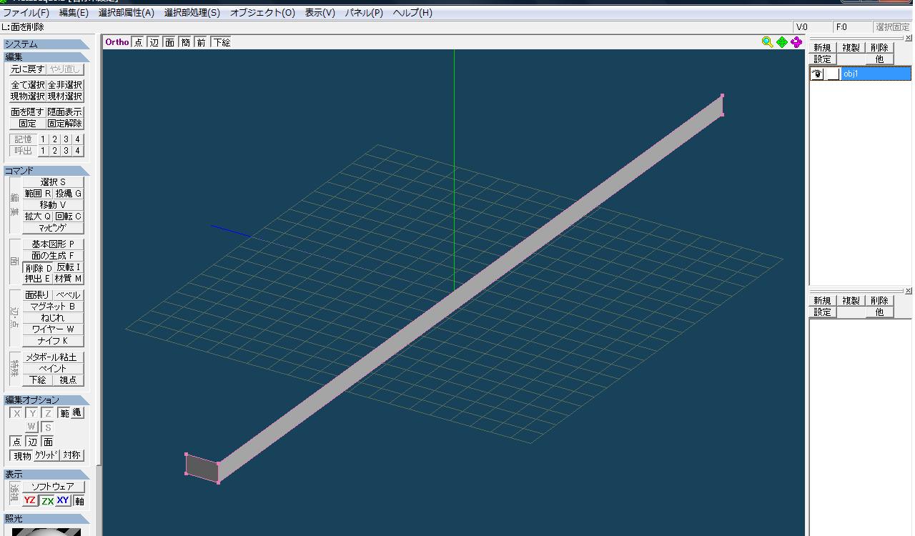Viewport: 915px width, 536px height.
Task: Toggle front-only (前) display in the viewport header
Action: (x=201, y=42)
